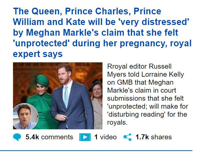Click the circular inset photo of the man
The height and width of the screenshot is (155, 203).
[26, 116]
